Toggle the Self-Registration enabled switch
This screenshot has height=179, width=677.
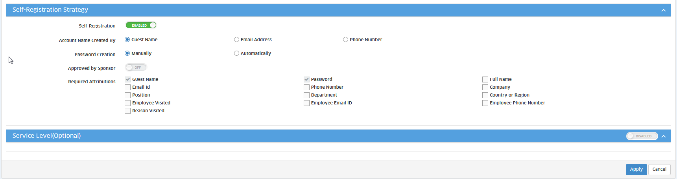[x=141, y=26]
